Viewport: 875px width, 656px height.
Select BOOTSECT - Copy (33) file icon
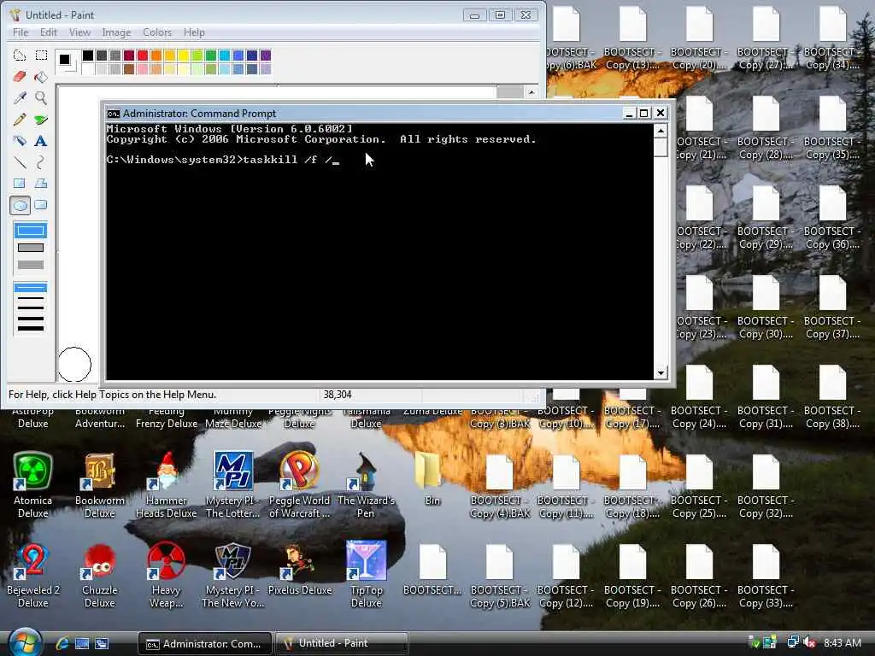point(766,575)
